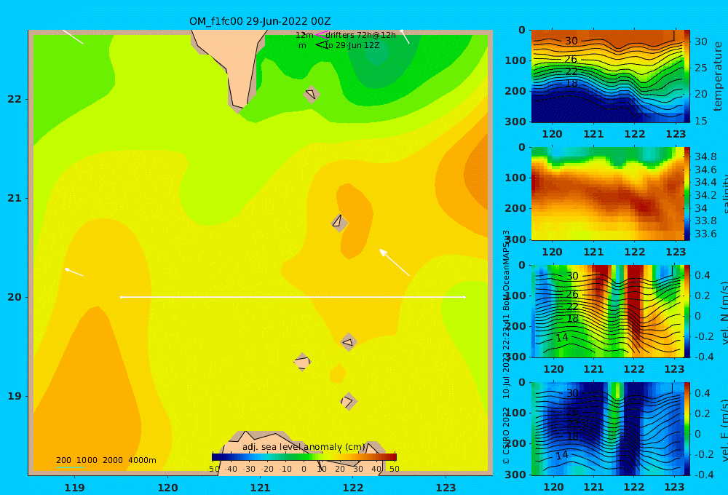728x495 pixels.
Task: Click the 'drifters 72h@12h' legend text
Action: coord(360,35)
